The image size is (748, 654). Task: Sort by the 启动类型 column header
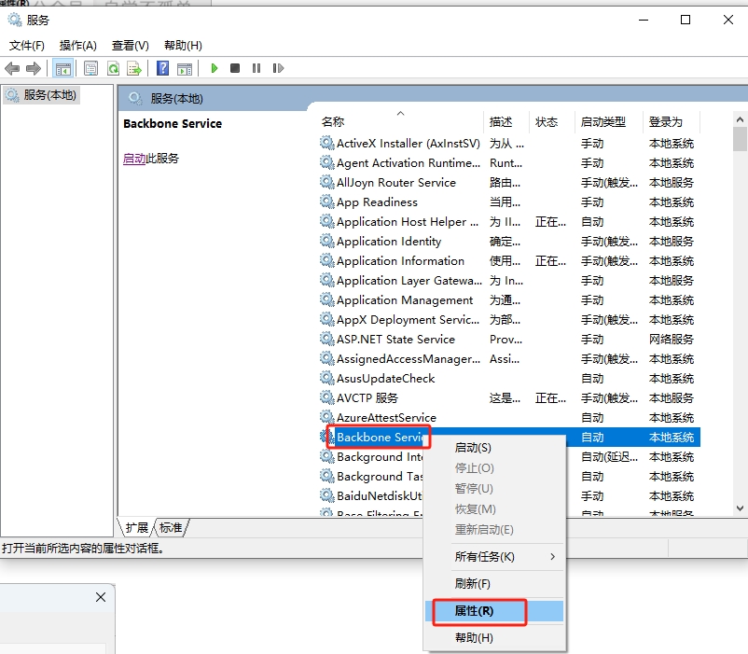pos(603,121)
